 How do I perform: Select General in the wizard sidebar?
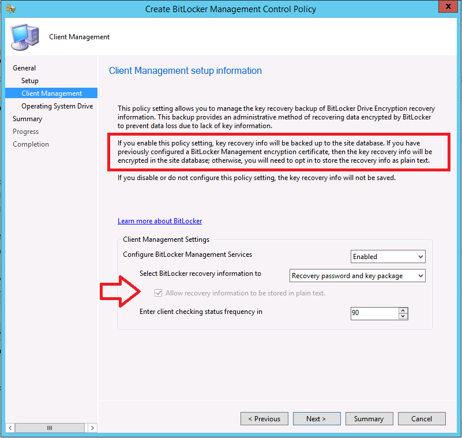[24, 68]
